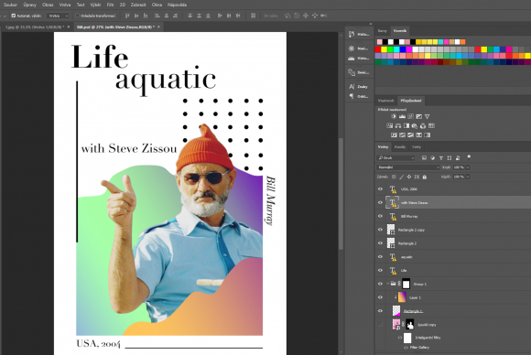The width and height of the screenshot is (531, 355).
Task: Add a Levels adjustment layer
Action: [402, 116]
